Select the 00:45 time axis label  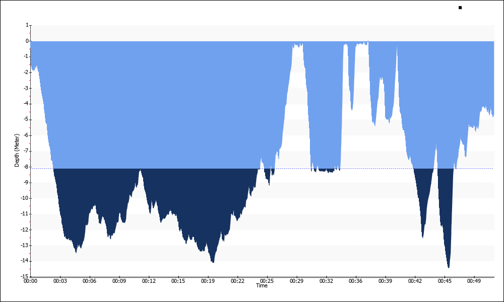click(445, 281)
